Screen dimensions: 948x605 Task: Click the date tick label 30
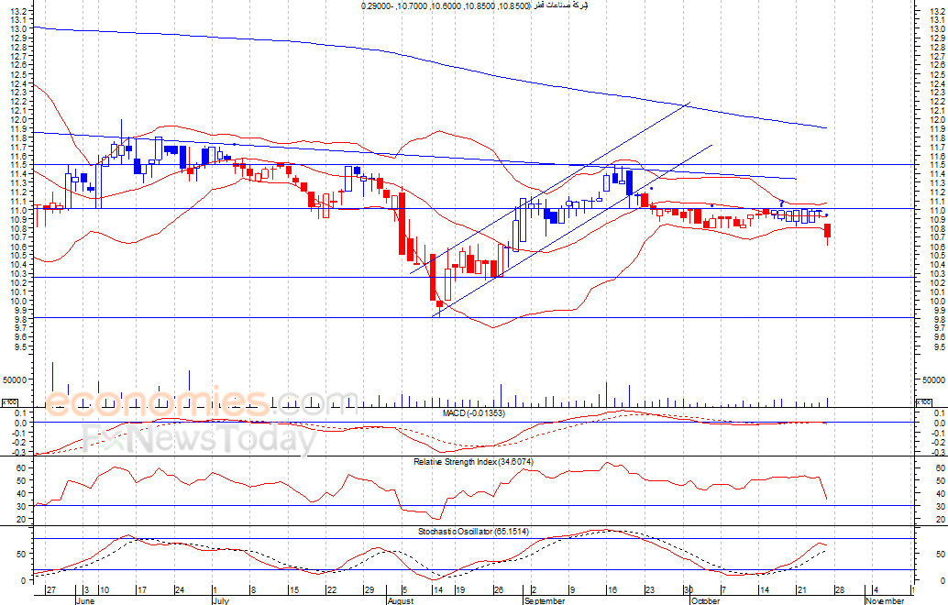click(x=688, y=590)
